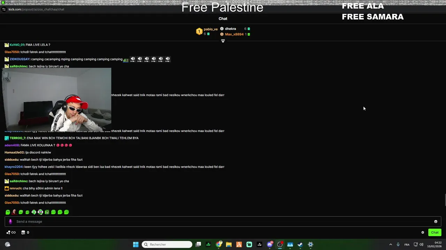
Task: Click username adem408
Action: (x=11, y=145)
